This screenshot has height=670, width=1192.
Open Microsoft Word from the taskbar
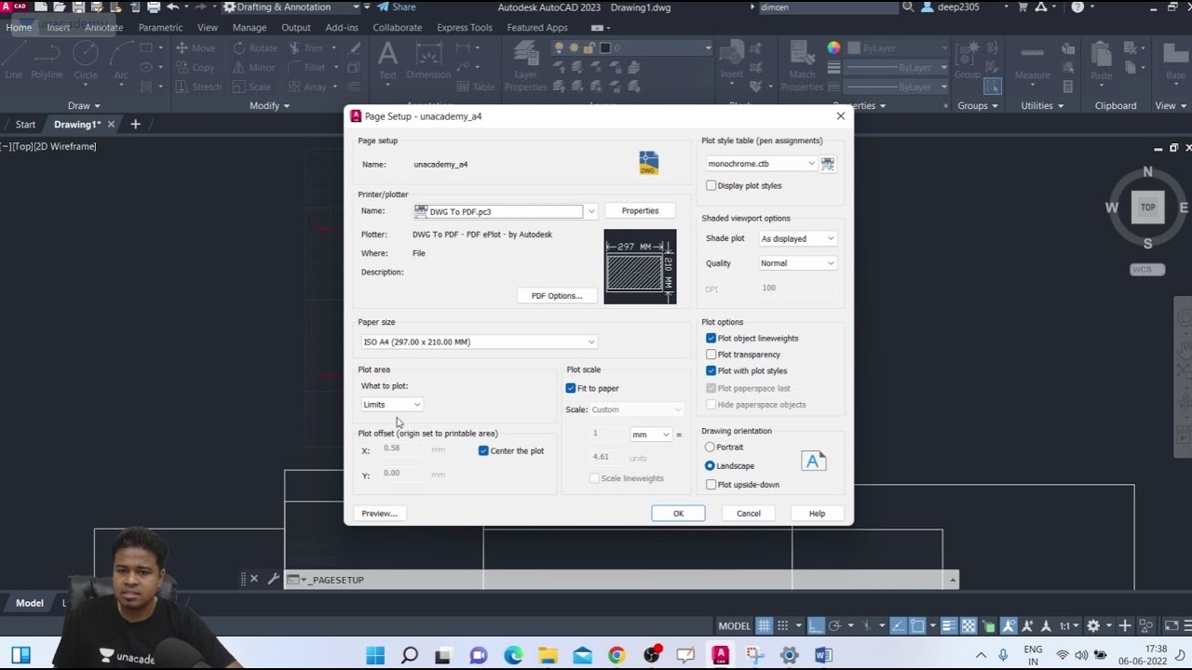pos(823,655)
